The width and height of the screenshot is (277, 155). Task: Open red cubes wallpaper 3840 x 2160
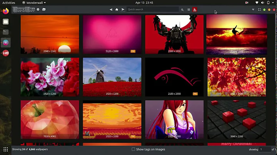237,120
